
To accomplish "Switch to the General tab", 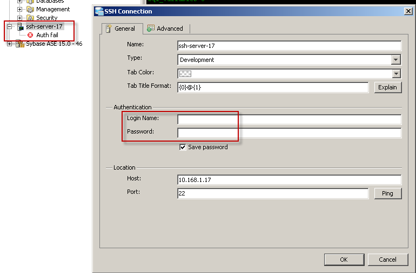I will pyautogui.click(x=122, y=29).
